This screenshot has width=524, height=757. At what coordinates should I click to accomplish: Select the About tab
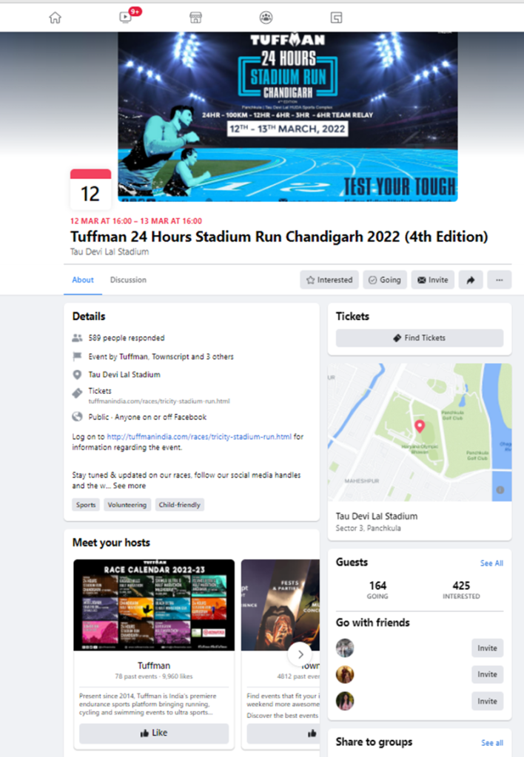click(x=83, y=280)
